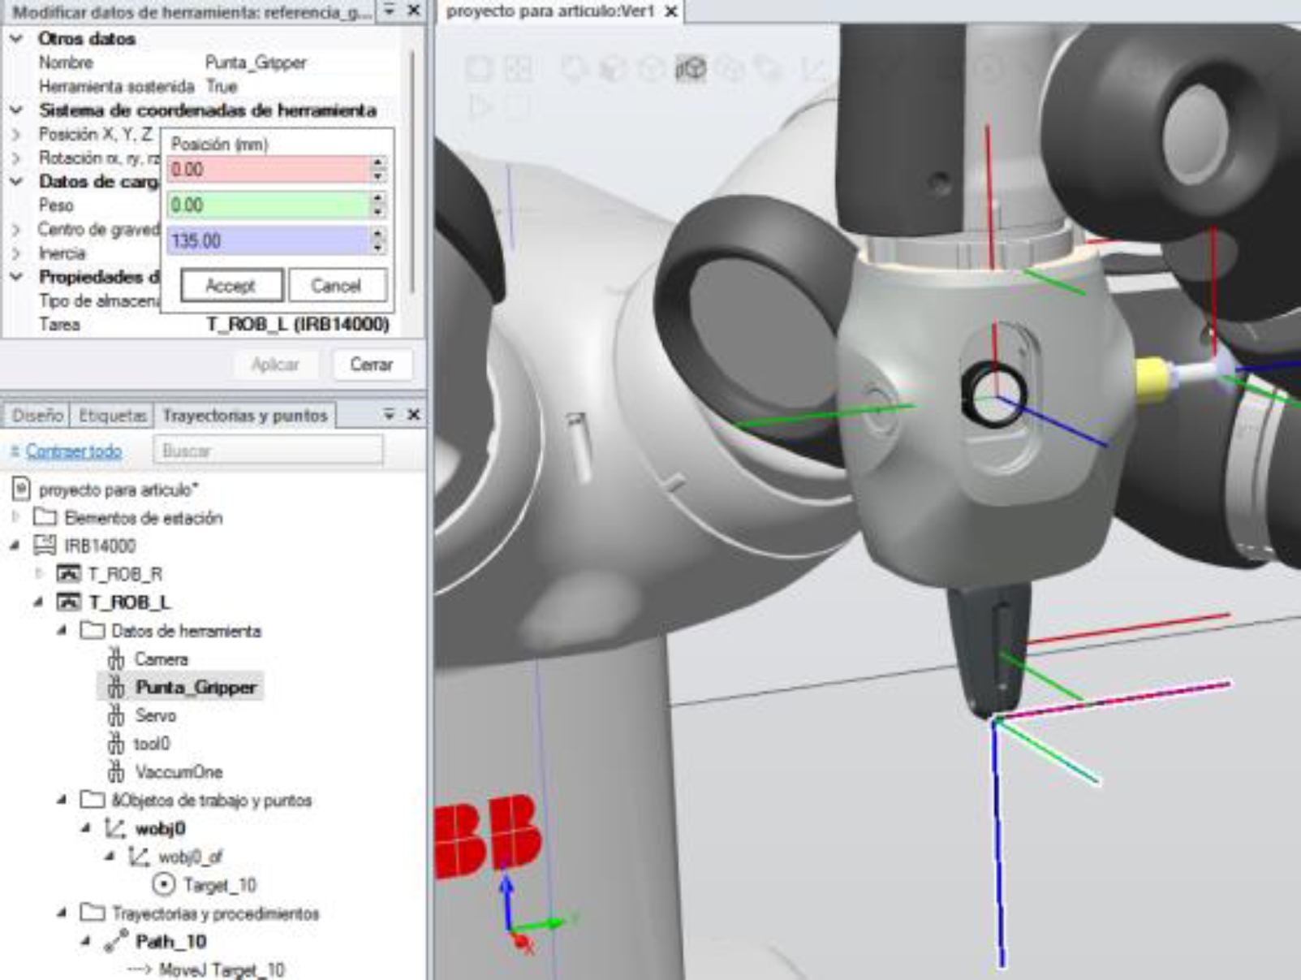Expand the Posición X, Y, Z row
1301x980 pixels.
[16, 134]
